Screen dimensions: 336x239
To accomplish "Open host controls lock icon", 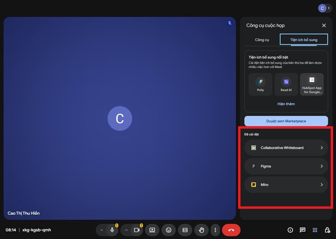I will tap(327, 230).
